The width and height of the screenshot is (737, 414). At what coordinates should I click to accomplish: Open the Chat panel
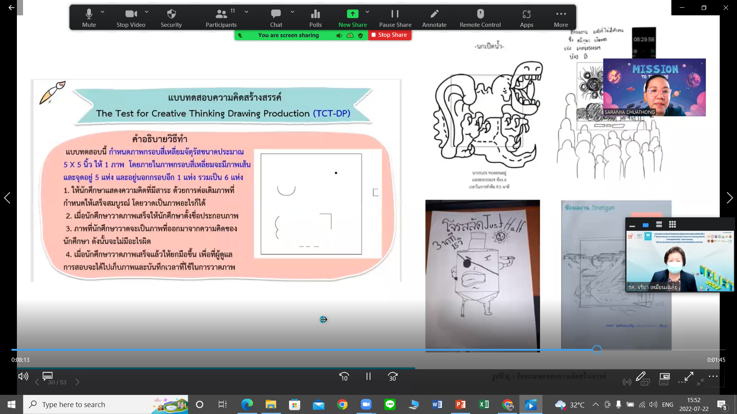(276, 18)
